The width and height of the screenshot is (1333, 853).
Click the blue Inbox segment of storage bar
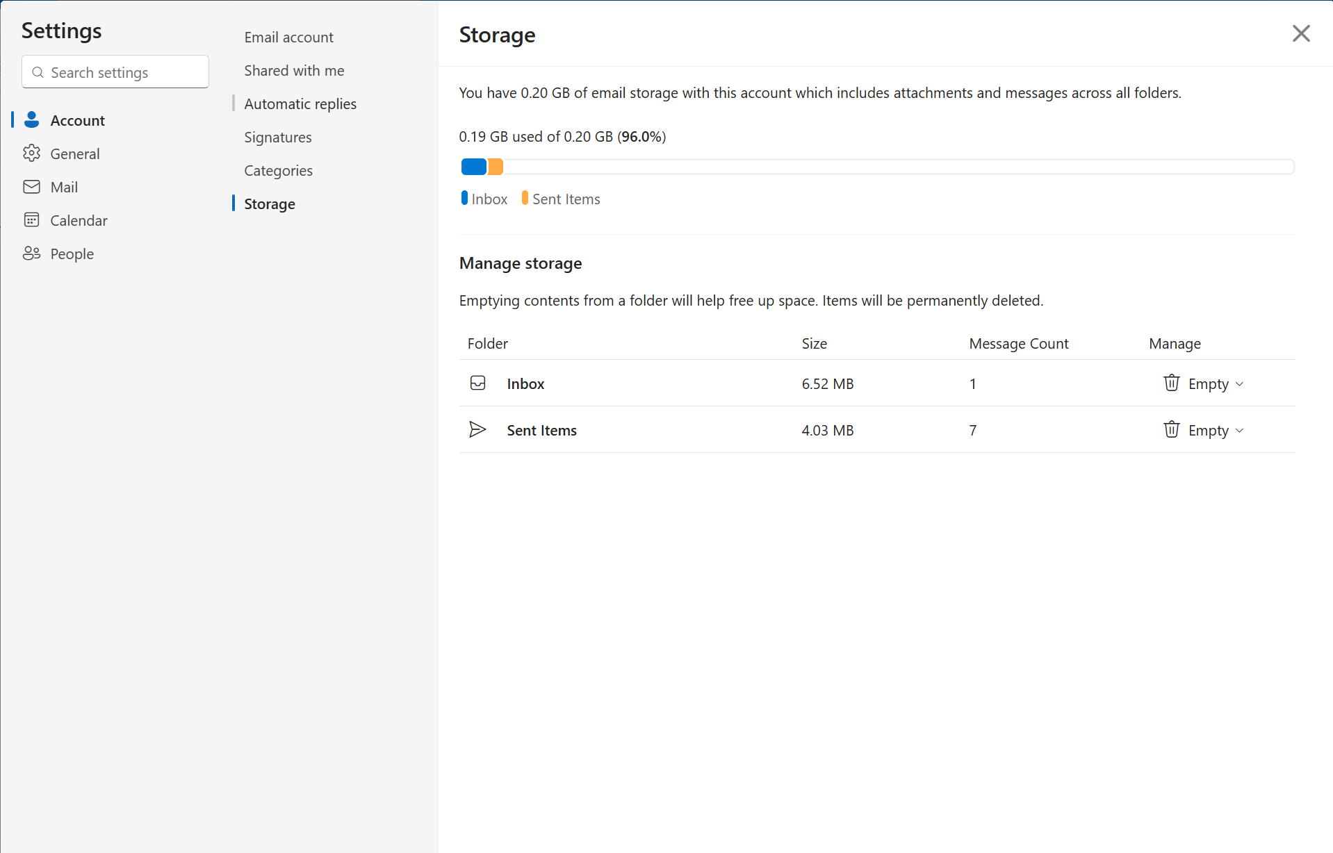pyautogui.click(x=474, y=167)
